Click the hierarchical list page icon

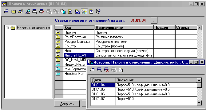pyautogui.click(x=70, y=12)
